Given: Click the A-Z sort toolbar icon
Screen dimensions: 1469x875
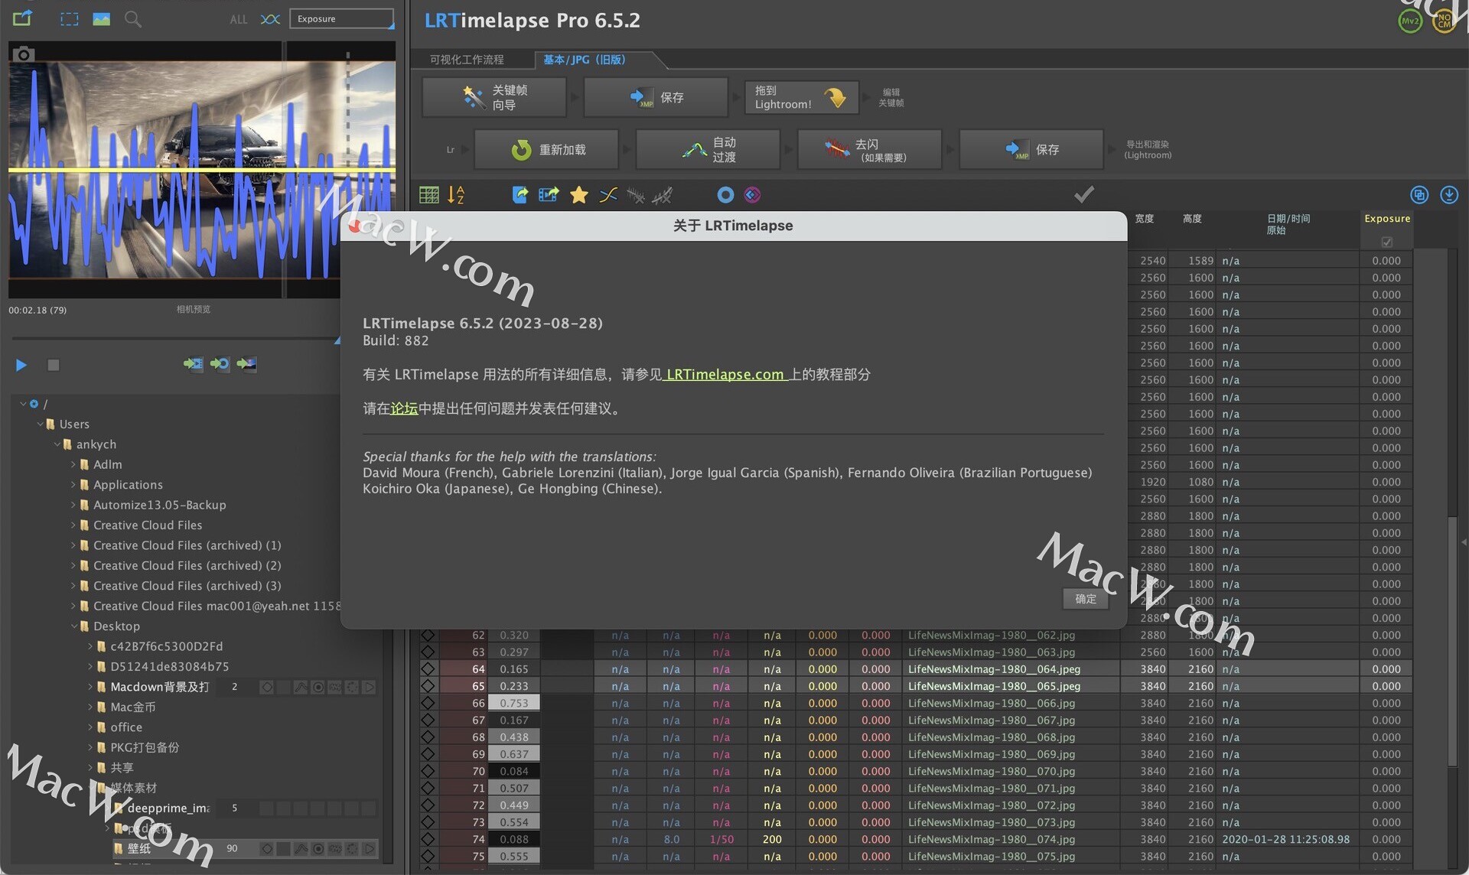Looking at the screenshot, I should (x=456, y=195).
